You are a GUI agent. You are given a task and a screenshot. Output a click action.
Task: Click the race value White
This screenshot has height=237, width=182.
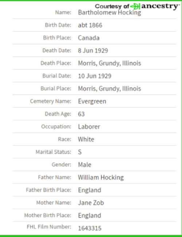tap(86, 139)
